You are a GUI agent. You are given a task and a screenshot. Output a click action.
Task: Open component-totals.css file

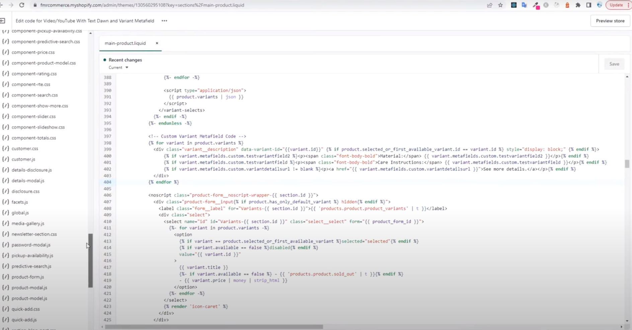(33, 138)
